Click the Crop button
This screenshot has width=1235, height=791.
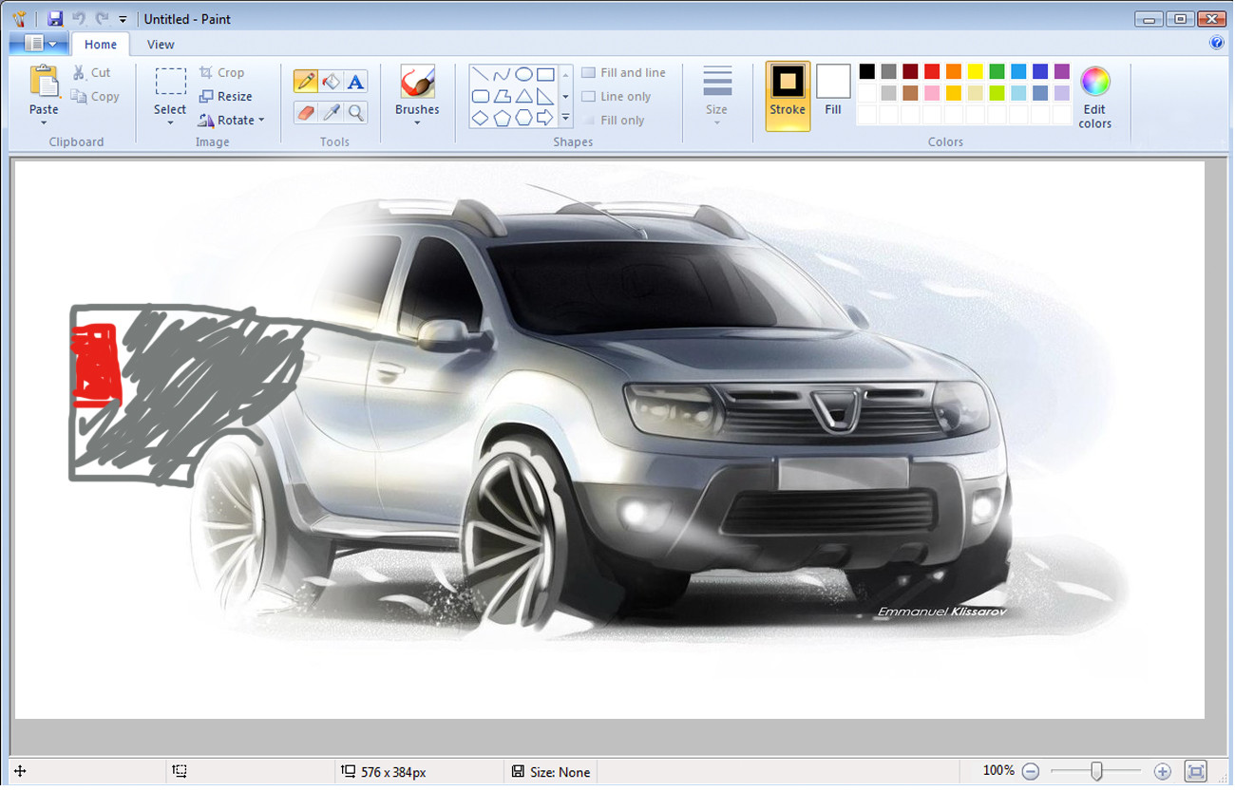222,72
